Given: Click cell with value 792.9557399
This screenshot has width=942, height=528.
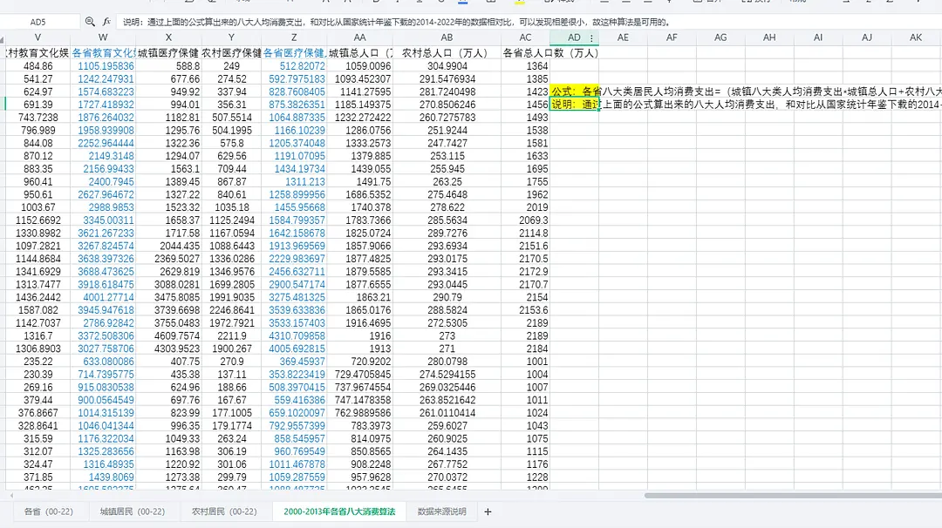Looking at the screenshot, I should 294,425.
